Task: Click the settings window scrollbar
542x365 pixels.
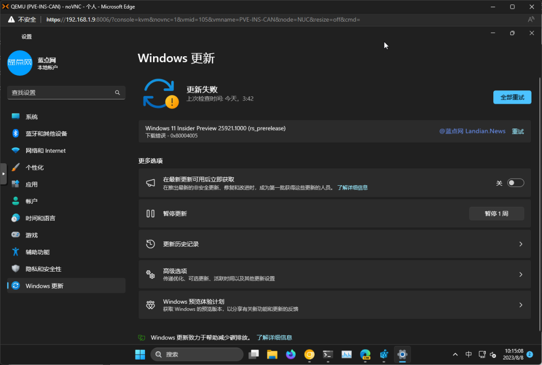Action: pyautogui.click(x=540, y=204)
